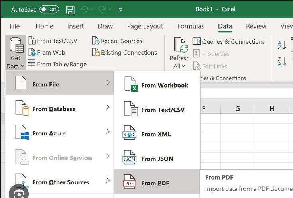Click the Edit Links icon
This screenshot has height=198, width=293.
(x=197, y=66)
